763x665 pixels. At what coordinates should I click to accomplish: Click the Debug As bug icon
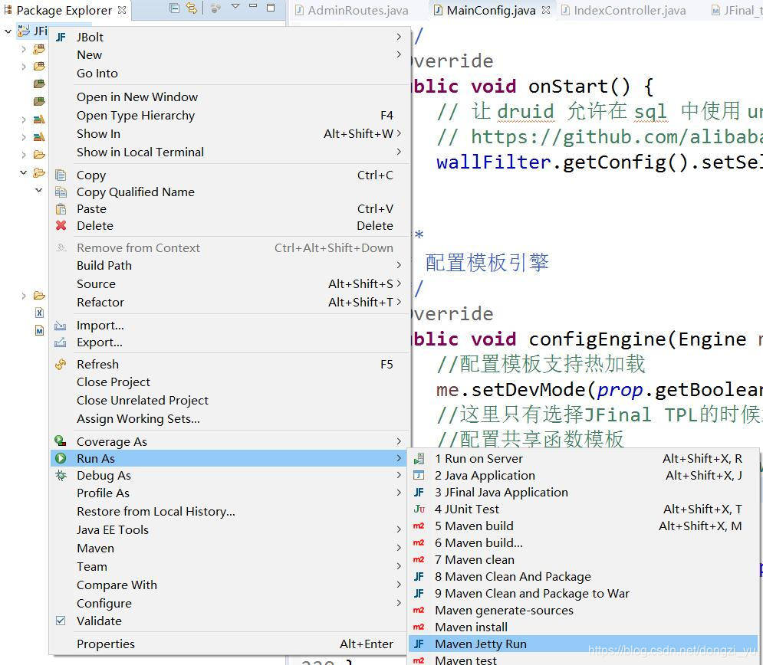pos(61,476)
